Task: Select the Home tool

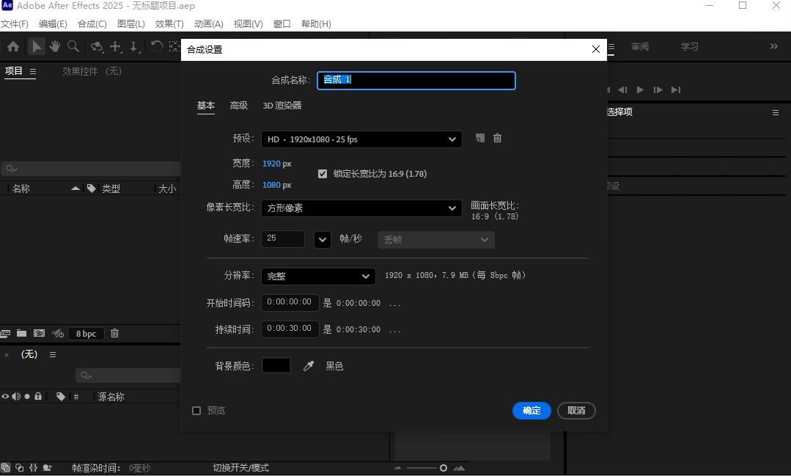Action: [x=12, y=46]
